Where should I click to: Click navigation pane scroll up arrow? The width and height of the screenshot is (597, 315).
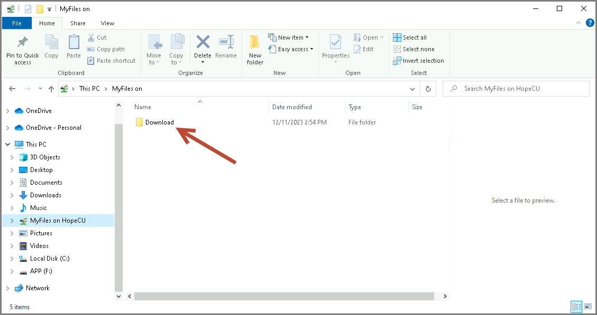pos(118,105)
